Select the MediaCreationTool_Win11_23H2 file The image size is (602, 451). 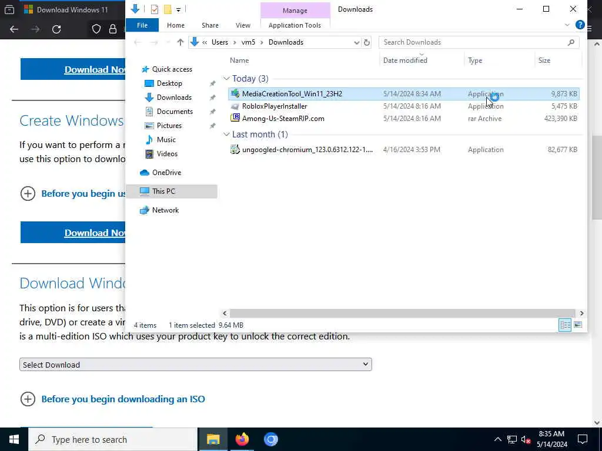[403, 94]
